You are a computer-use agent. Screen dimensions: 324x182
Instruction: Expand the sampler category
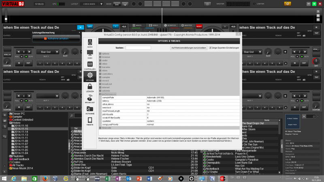[x=100, y=77]
